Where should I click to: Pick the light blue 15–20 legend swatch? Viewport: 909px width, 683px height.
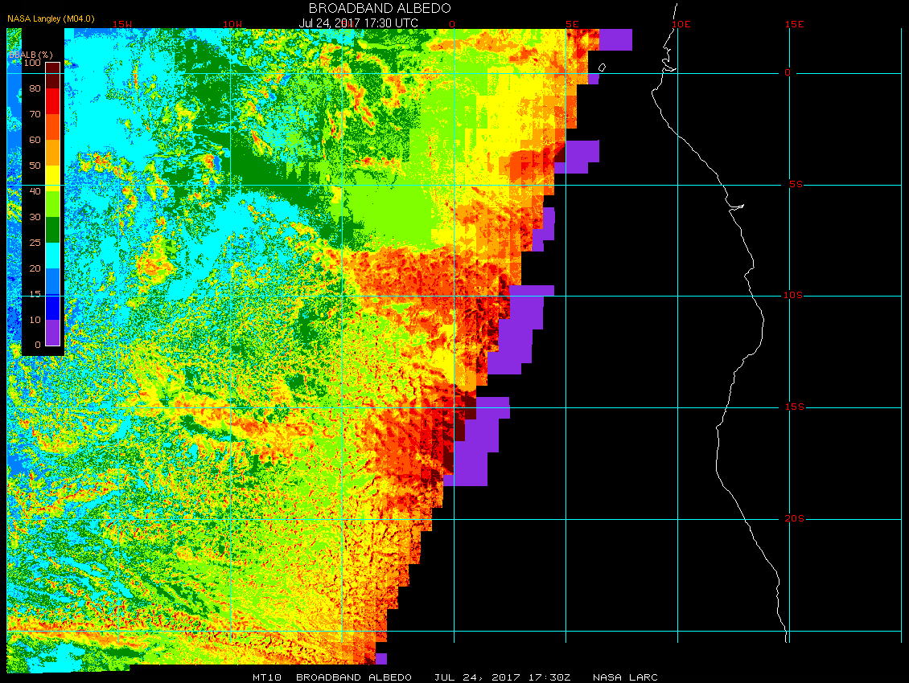click(x=53, y=281)
